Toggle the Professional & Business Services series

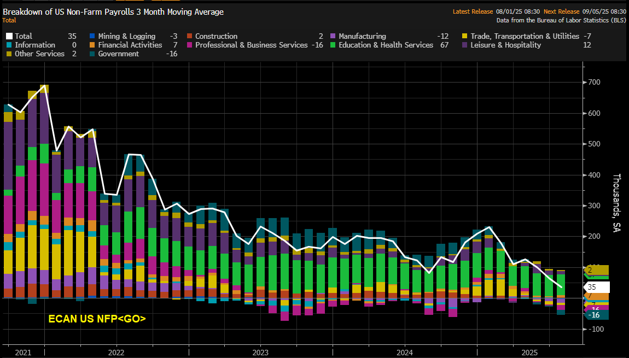(251, 45)
